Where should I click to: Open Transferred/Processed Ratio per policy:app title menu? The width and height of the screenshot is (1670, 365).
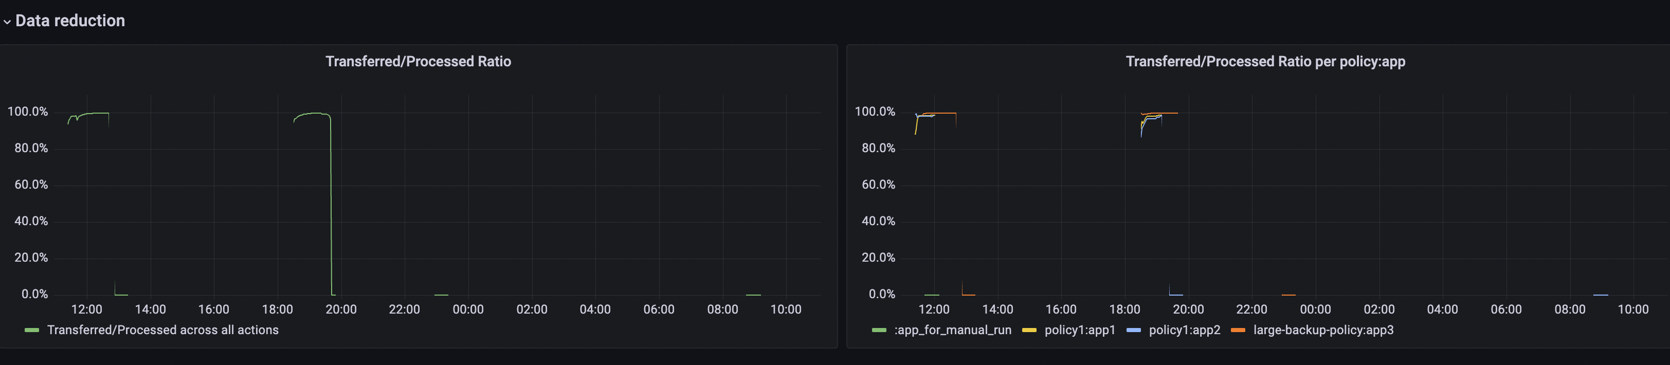tap(1265, 62)
